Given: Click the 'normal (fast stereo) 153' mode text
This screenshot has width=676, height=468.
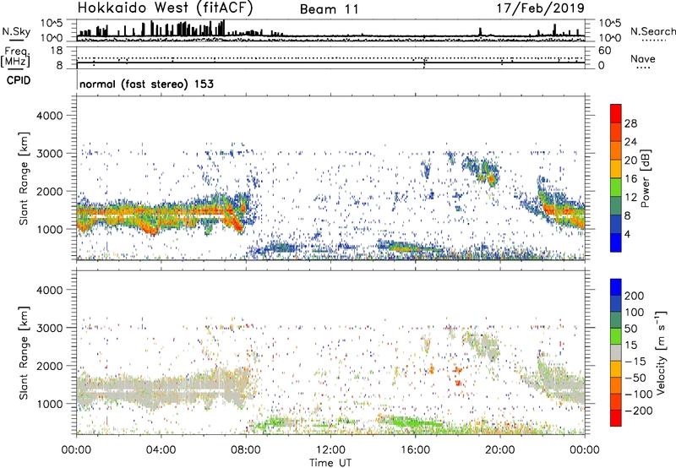Looking at the screenshot, I should coord(146,84).
